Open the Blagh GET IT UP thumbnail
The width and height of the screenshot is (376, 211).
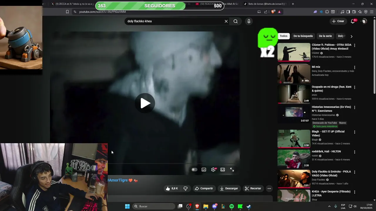[x=294, y=139]
